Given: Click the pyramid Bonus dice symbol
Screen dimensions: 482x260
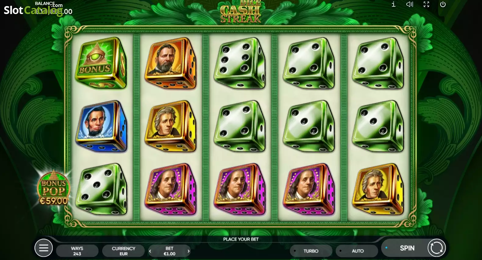Looking at the screenshot, I should tap(101, 63).
